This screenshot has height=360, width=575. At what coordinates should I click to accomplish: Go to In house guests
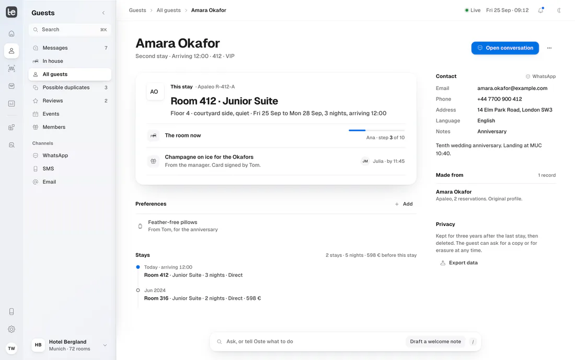(x=70, y=61)
